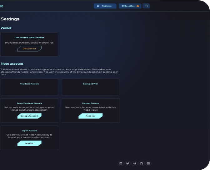
Task: Click the Setup Account button
Action: tap(29, 116)
